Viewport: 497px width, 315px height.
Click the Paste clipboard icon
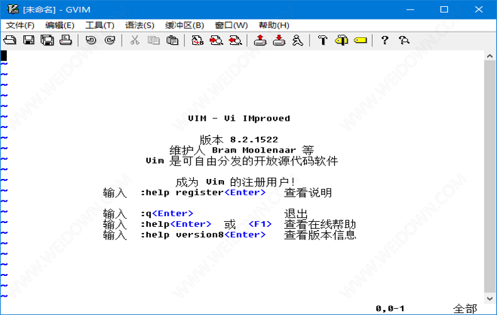tap(172, 40)
